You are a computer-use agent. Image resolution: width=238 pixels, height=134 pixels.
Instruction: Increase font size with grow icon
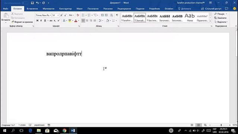point(61,15)
